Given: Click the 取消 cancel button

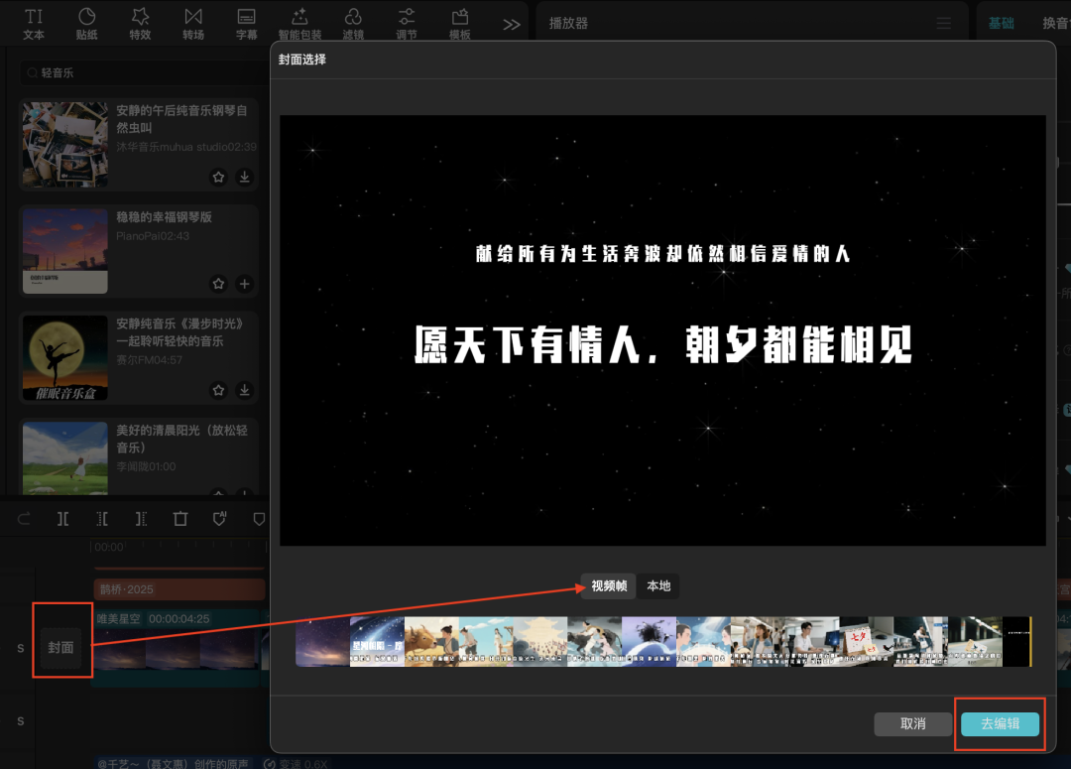Looking at the screenshot, I should tap(912, 723).
